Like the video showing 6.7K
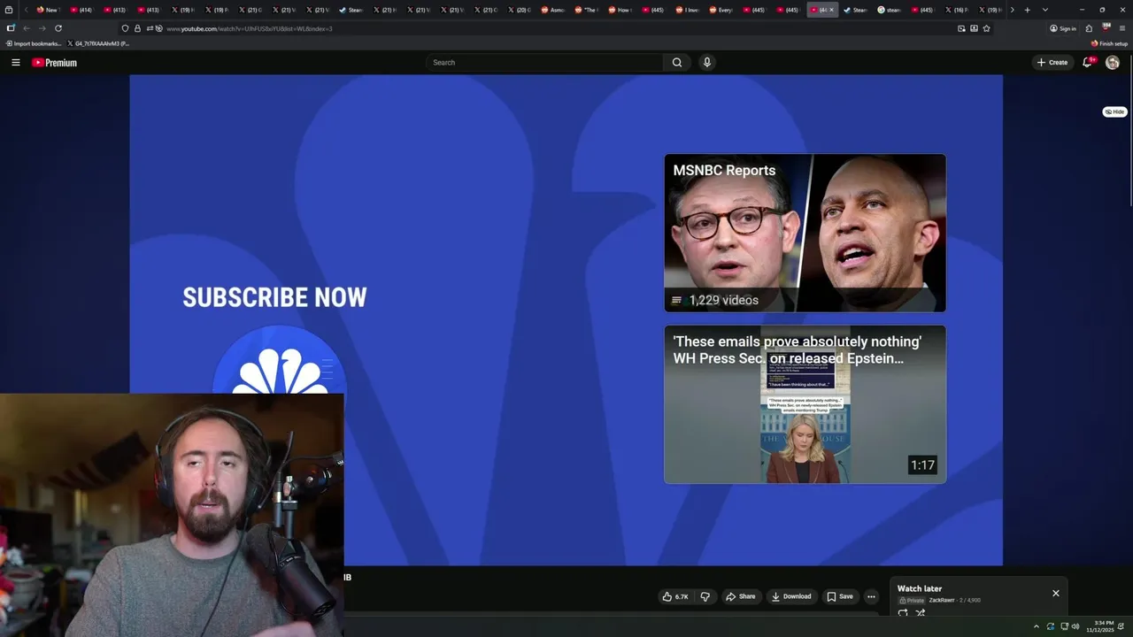 pyautogui.click(x=674, y=596)
